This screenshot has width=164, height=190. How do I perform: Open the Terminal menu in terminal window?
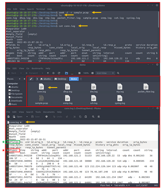point(40,9)
